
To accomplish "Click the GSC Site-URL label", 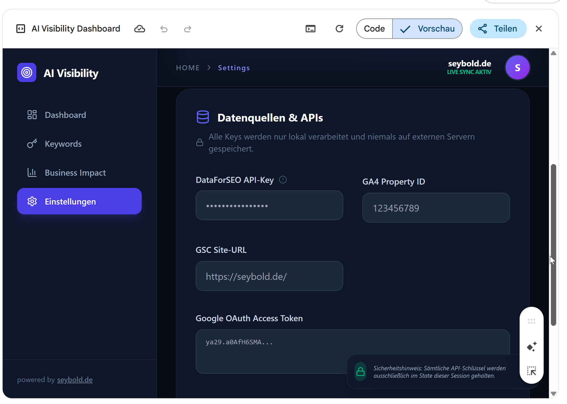I will pyautogui.click(x=221, y=250).
